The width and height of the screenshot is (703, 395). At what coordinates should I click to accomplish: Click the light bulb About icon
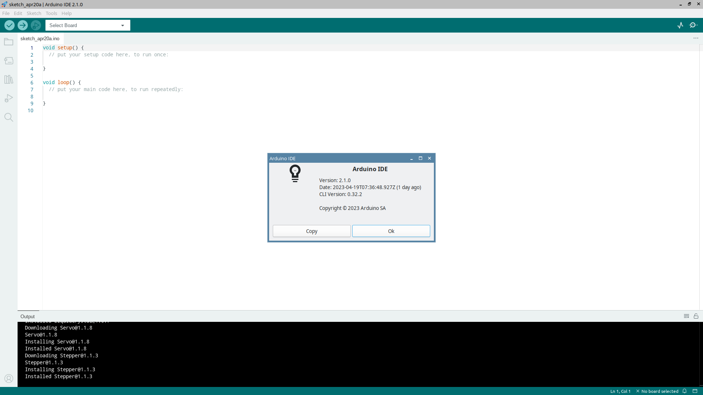(x=295, y=173)
